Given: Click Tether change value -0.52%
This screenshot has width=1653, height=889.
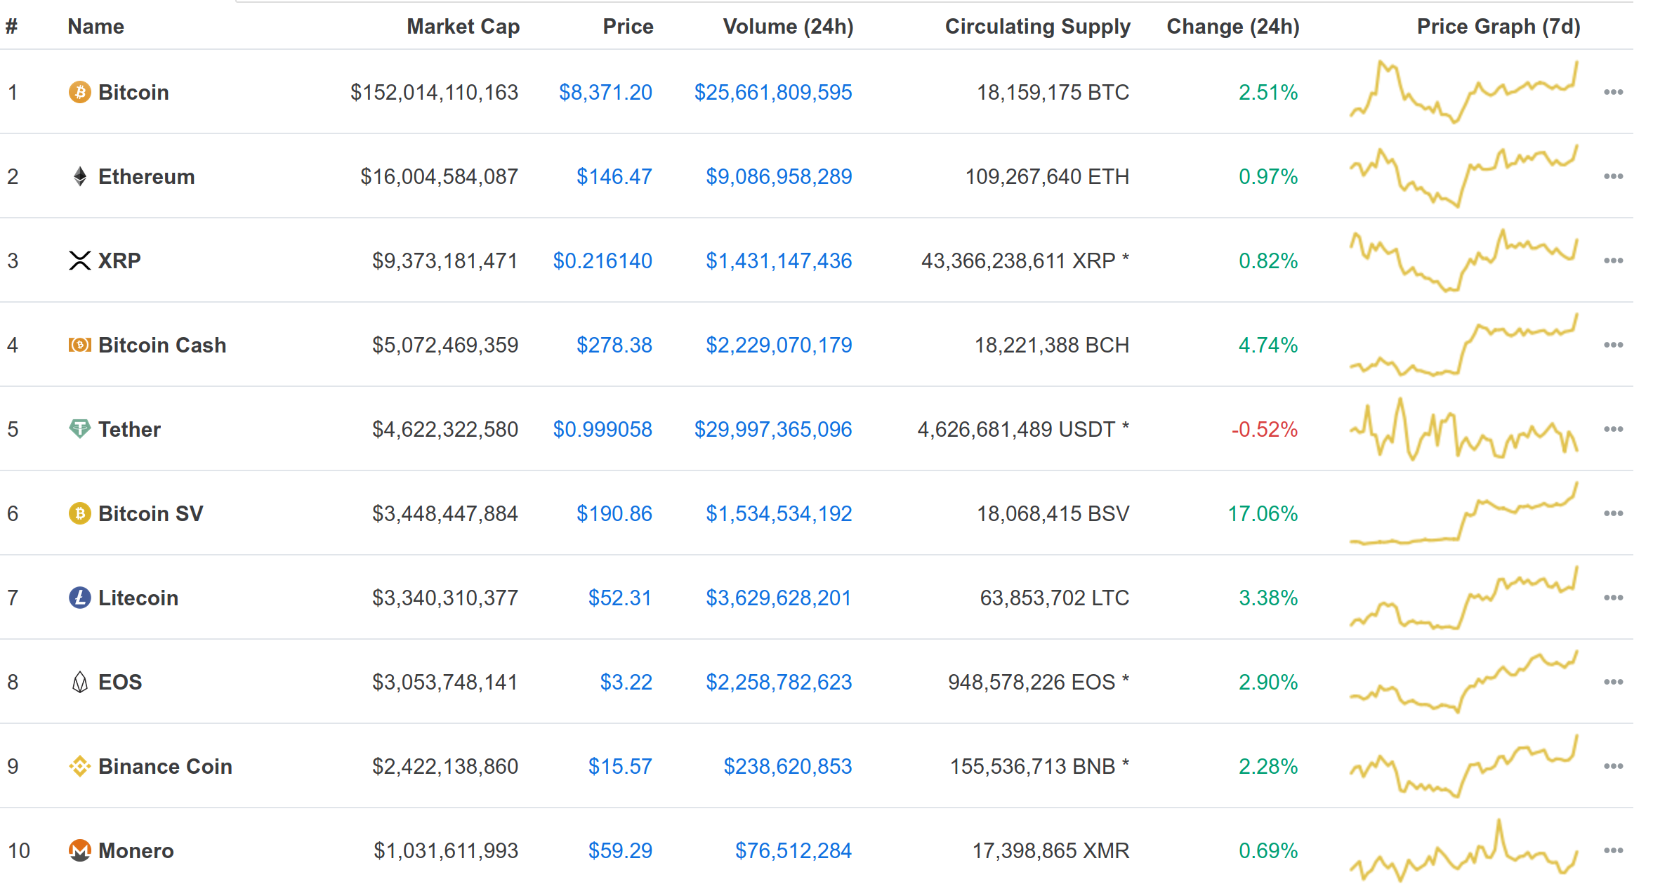Looking at the screenshot, I should (1265, 429).
